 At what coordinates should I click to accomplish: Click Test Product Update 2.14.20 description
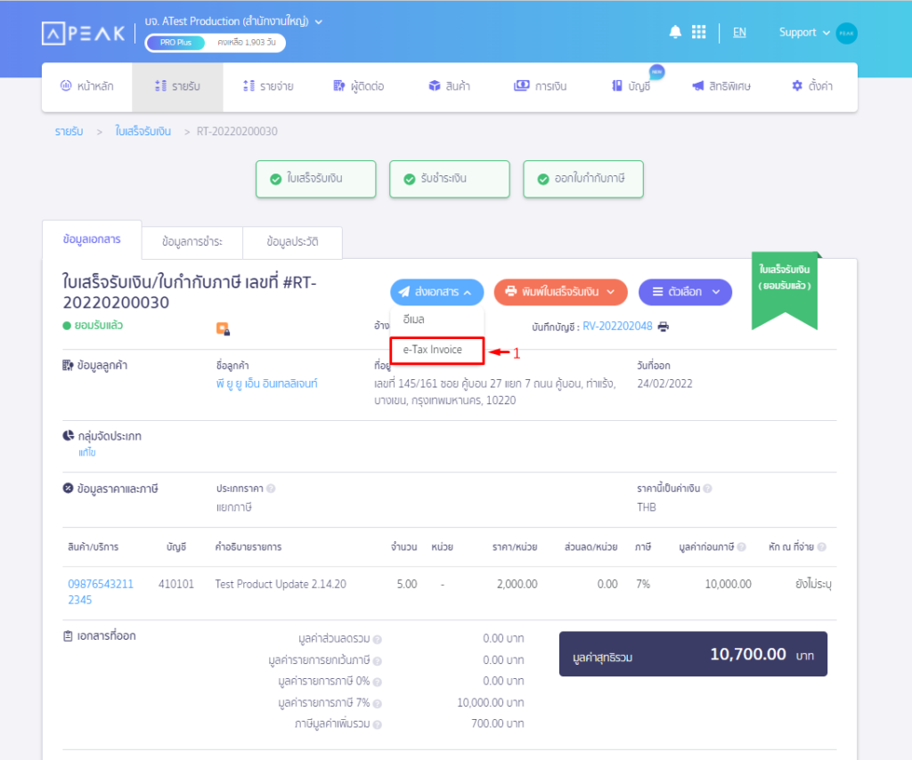click(281, 585)
